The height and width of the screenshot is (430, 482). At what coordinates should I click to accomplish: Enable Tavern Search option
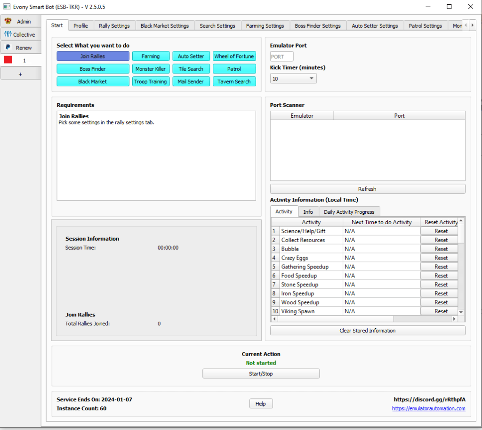click(x=234, y=81)
